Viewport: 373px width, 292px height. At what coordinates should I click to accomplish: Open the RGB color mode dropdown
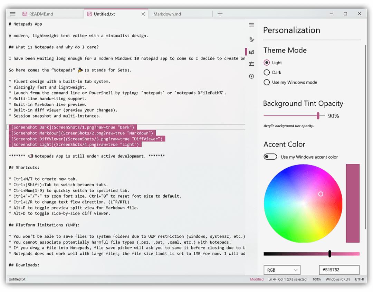pyautogui.click(x=282, y=270)
